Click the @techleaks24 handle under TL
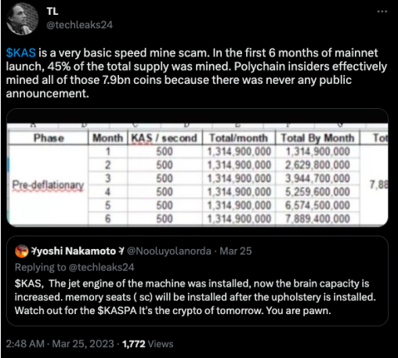 pyautogui.click(x=79, y=25)
